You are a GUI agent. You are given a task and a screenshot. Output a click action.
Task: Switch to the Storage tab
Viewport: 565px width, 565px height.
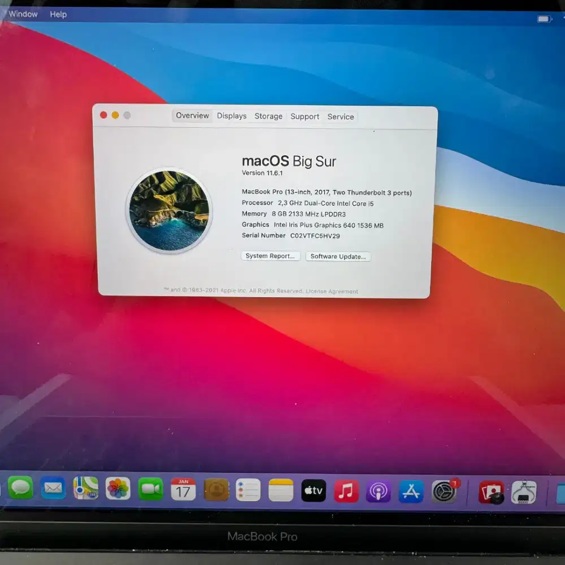pos(267,116)
